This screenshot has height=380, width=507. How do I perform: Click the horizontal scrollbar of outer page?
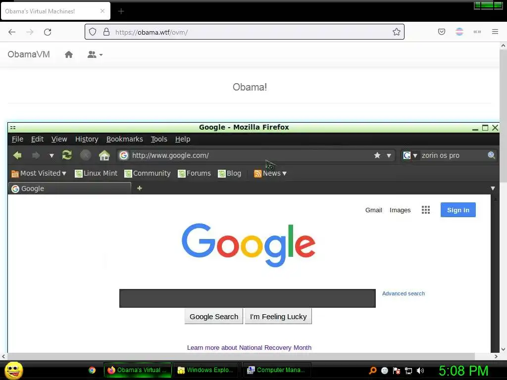click(x=241, y=356)
